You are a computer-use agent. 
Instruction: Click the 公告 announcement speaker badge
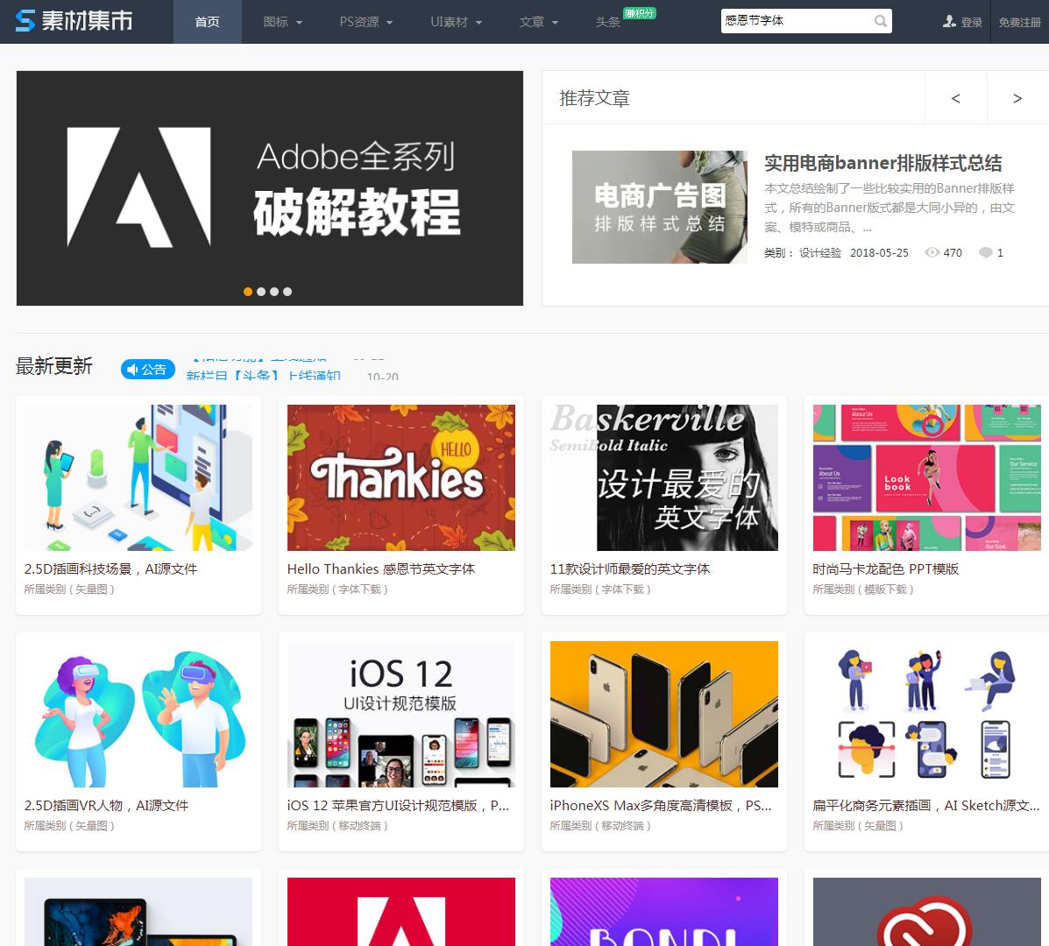pos(148,369)
